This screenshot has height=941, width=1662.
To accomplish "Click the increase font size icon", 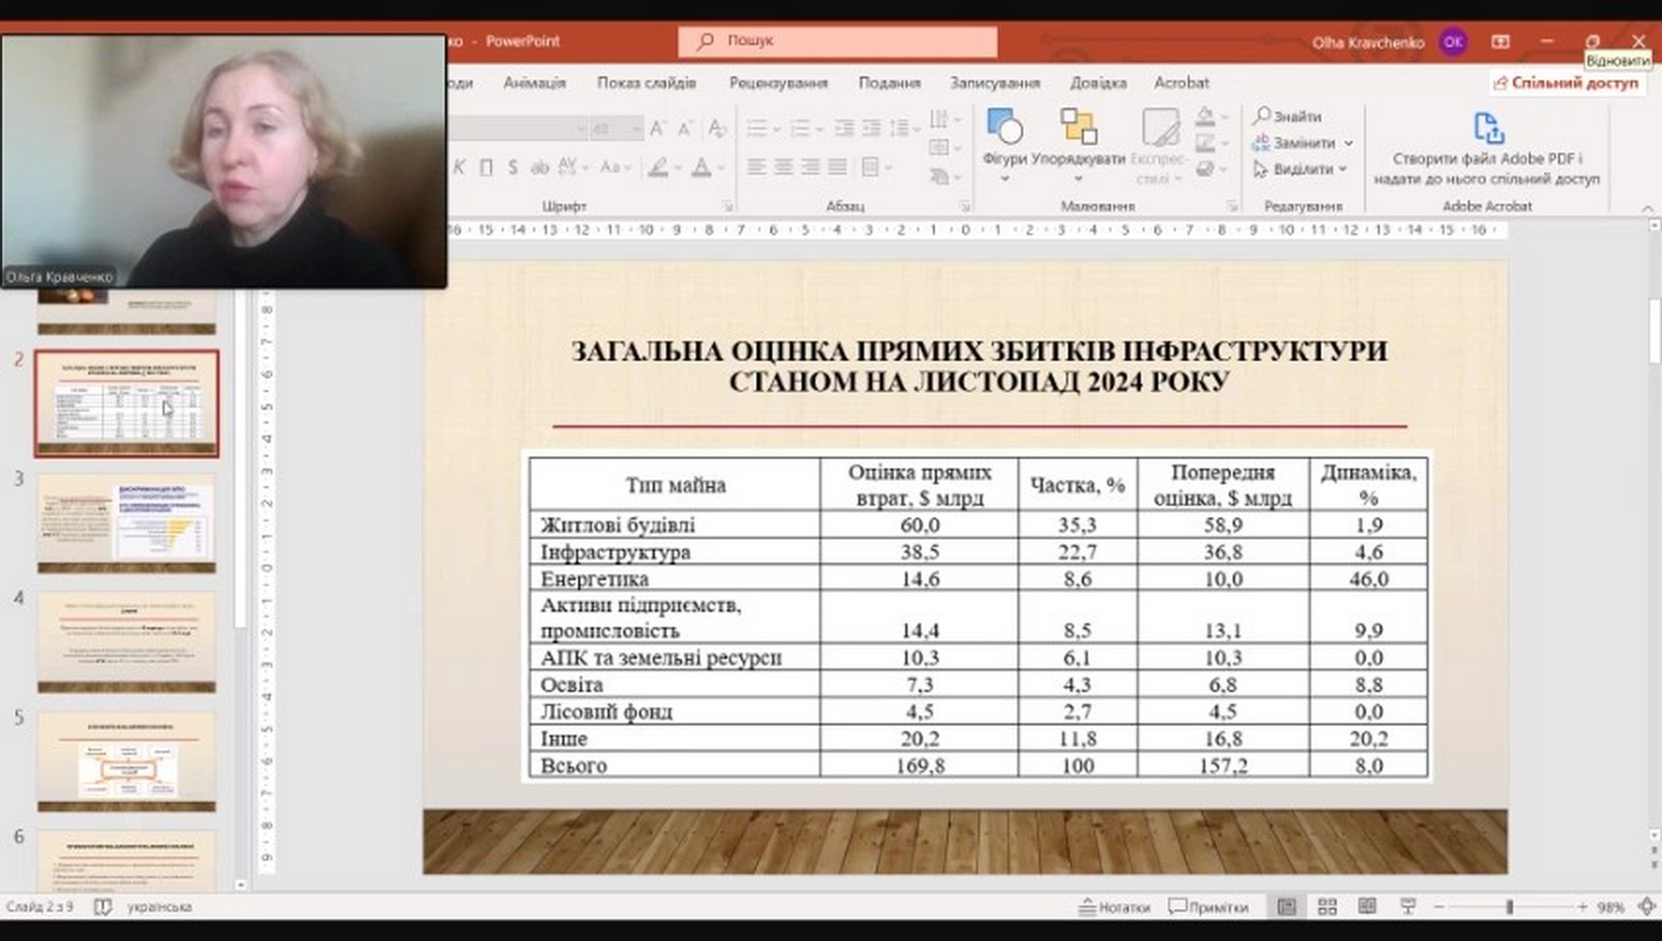I will click(x=658, y=128).
